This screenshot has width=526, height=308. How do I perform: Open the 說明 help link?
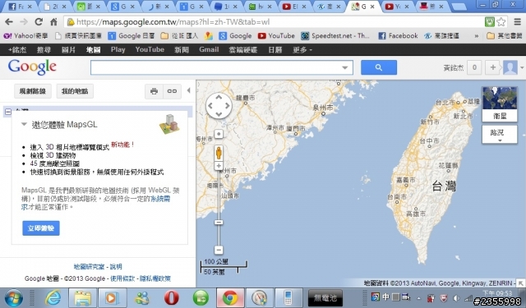tap(116, 267)
